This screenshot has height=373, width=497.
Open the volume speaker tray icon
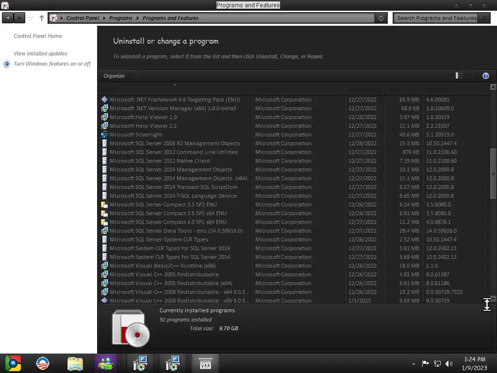[x=449, y=364]
